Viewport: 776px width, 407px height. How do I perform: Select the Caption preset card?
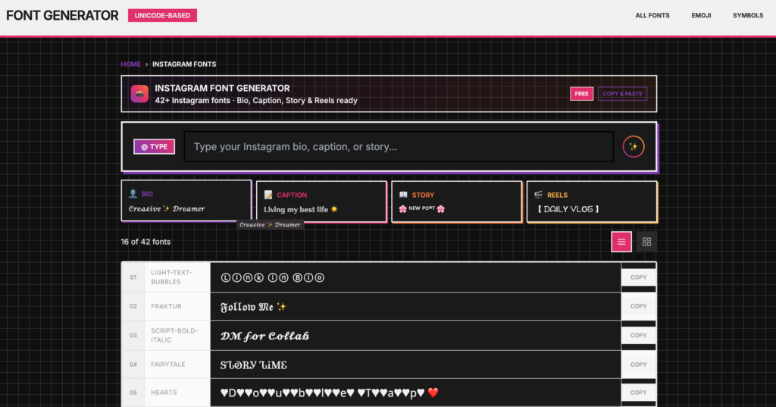pos(321,202)
